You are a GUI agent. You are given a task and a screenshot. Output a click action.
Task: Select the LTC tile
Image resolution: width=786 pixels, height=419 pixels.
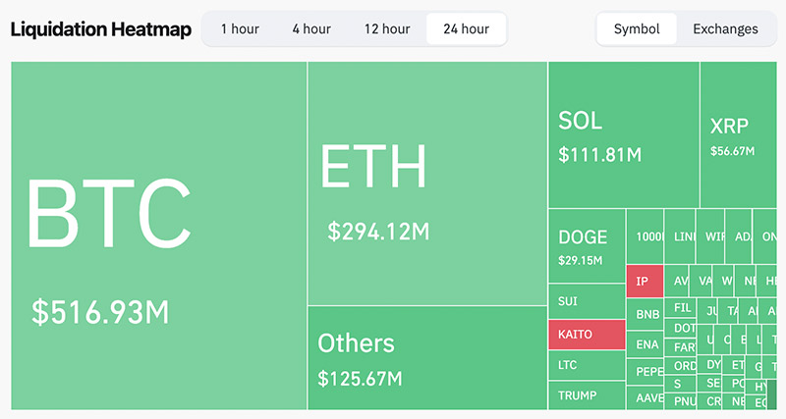click(587, 365)
